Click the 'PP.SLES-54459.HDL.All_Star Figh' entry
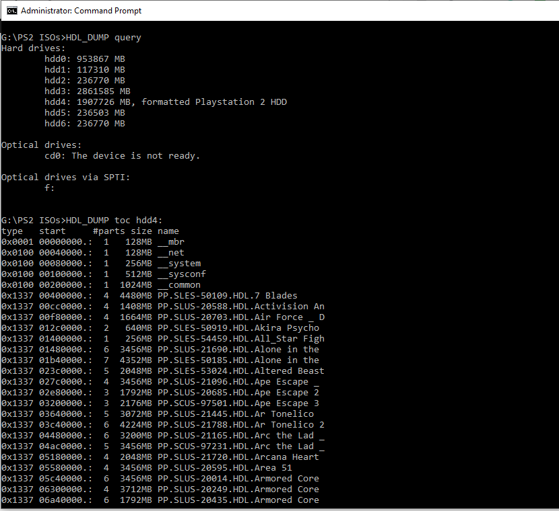 click(x=241, y=339)
